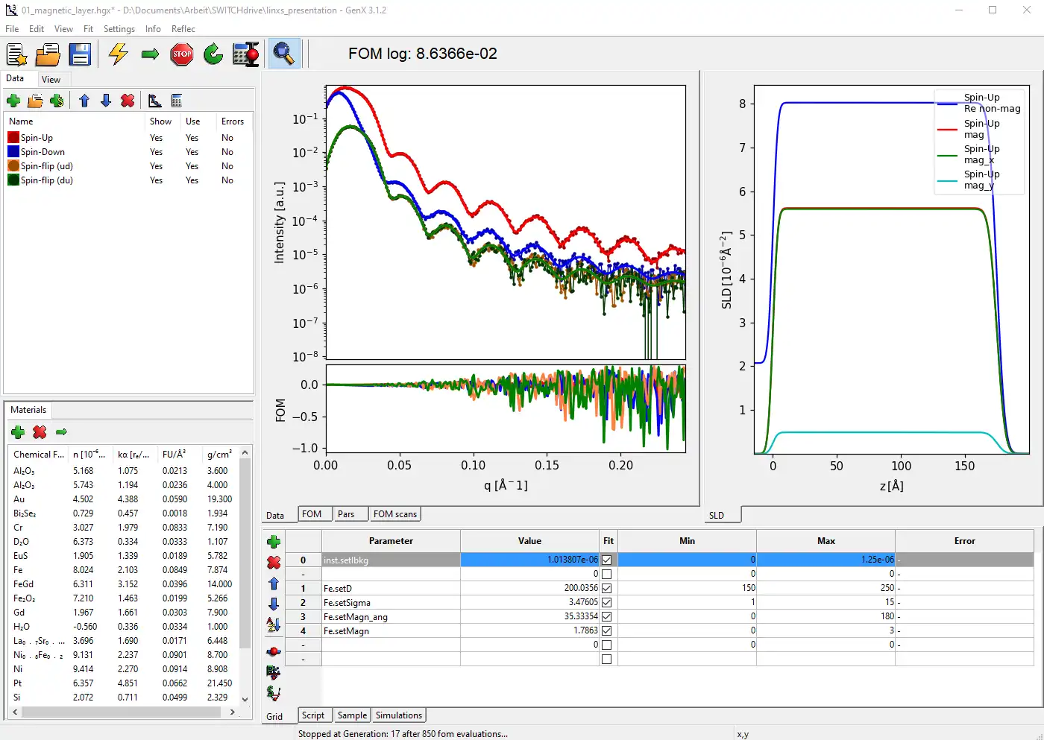This screenshot has height=740, width=1044.
Task: Click the Max value field for Fe.setSigma
Action: click(825, 602)
